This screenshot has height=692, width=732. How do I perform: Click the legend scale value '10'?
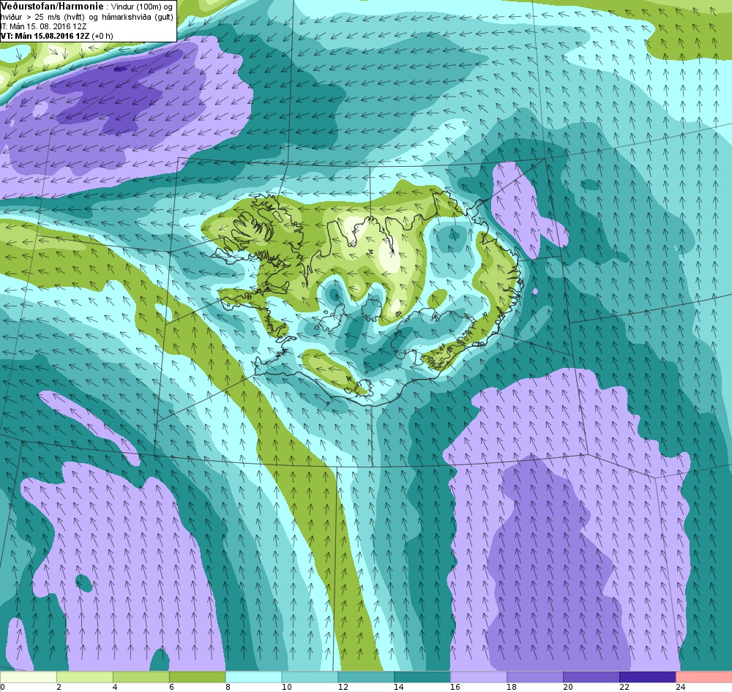[287, 687]
